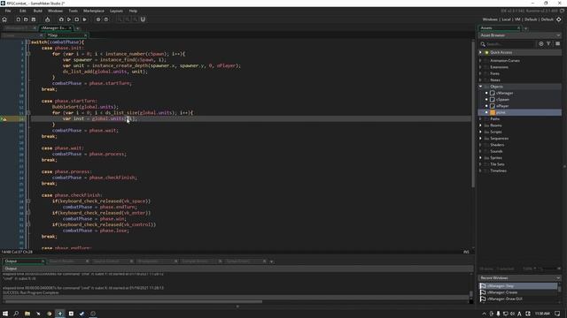The width and height of the screenshot is (567, 318).
Task: Click the Open Project toolbar icon
Action: pos(26,19)
